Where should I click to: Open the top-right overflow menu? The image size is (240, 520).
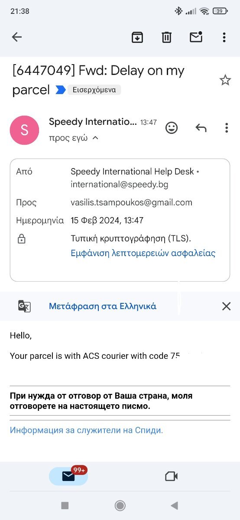point(224,37)
